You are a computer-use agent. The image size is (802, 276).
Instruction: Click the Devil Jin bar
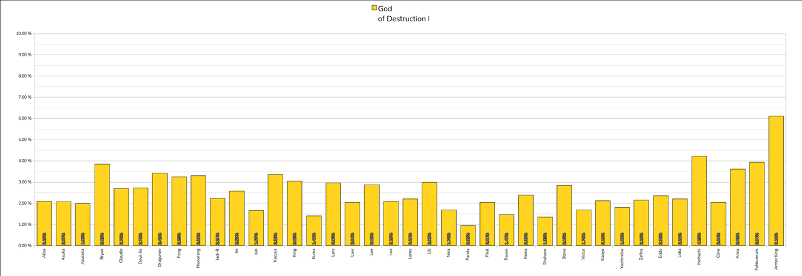140,217
